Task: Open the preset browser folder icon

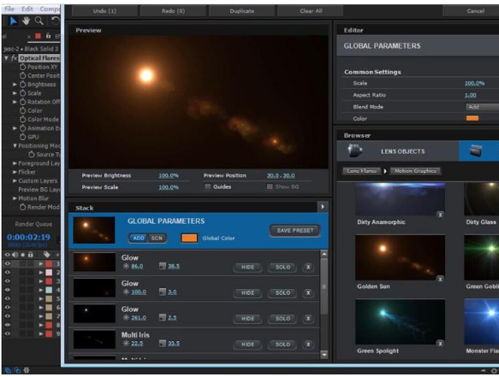Action: pyautogui.click(x=476, y=150)
